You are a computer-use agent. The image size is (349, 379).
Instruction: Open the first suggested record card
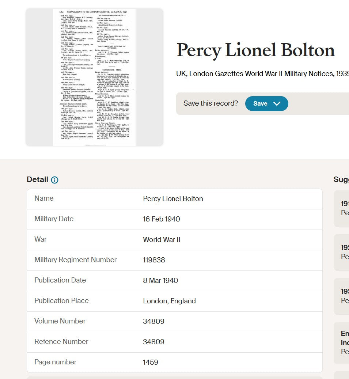(x=341, y=209)
